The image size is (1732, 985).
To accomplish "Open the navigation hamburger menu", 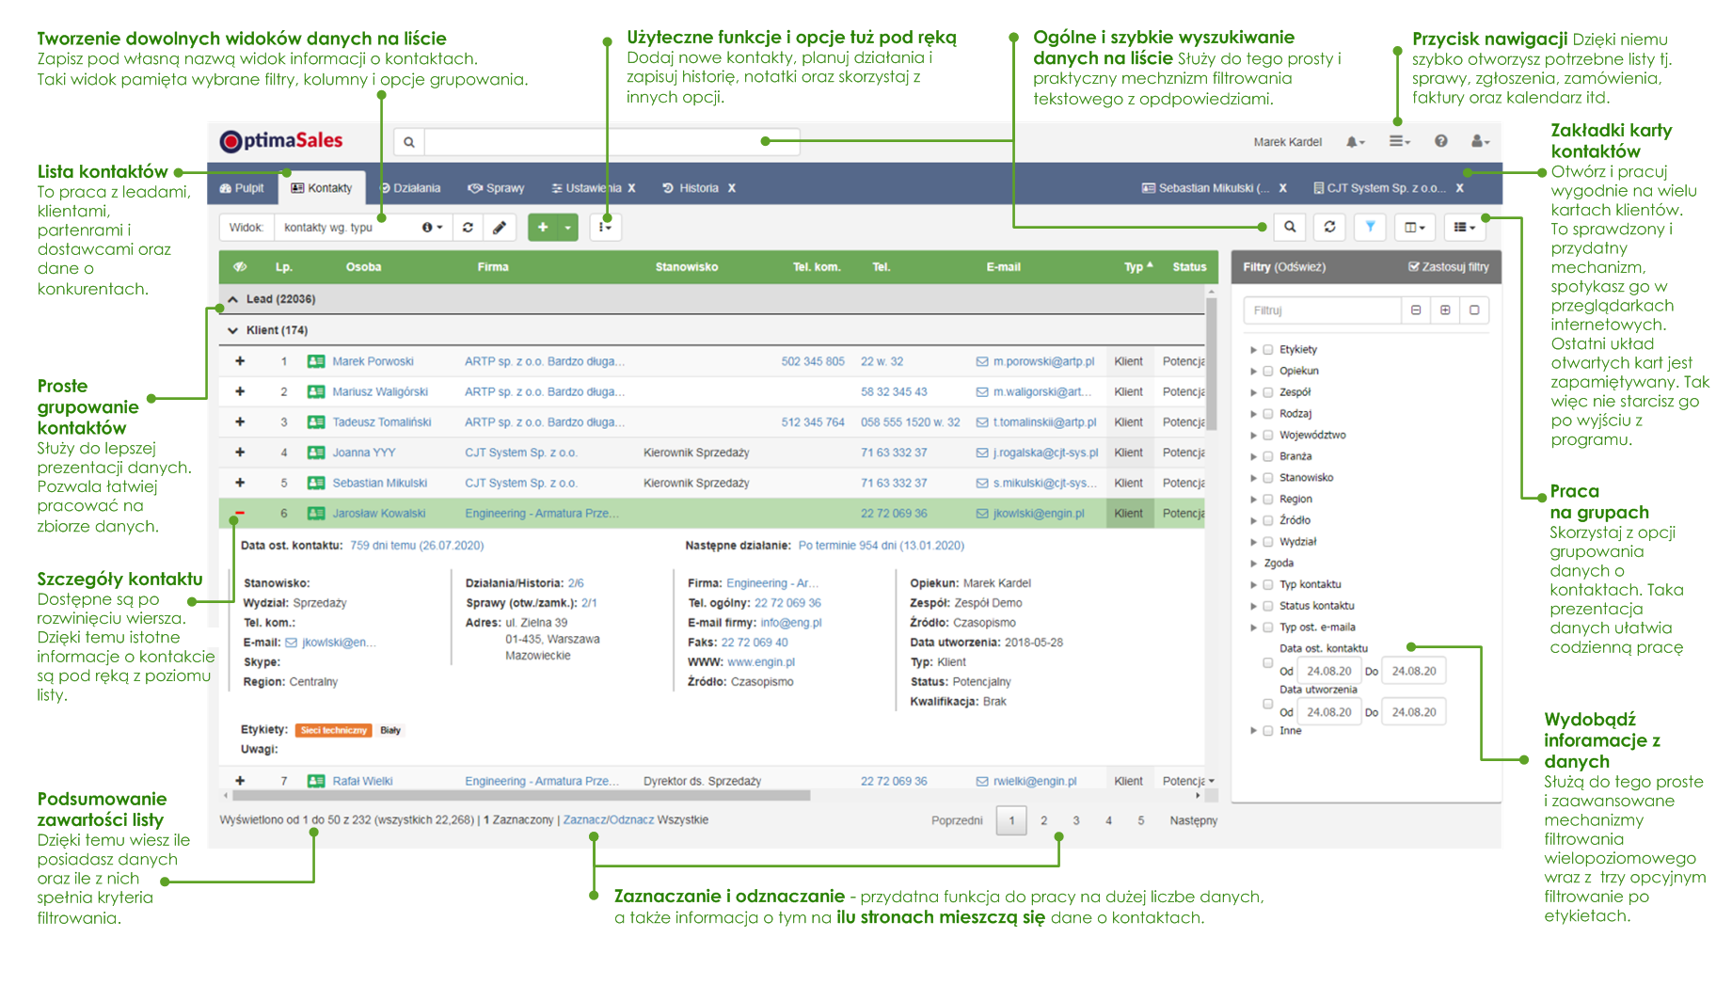I will click(1399, 141).
